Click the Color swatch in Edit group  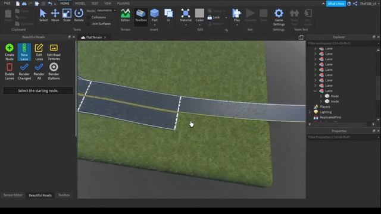pos(199,13)
